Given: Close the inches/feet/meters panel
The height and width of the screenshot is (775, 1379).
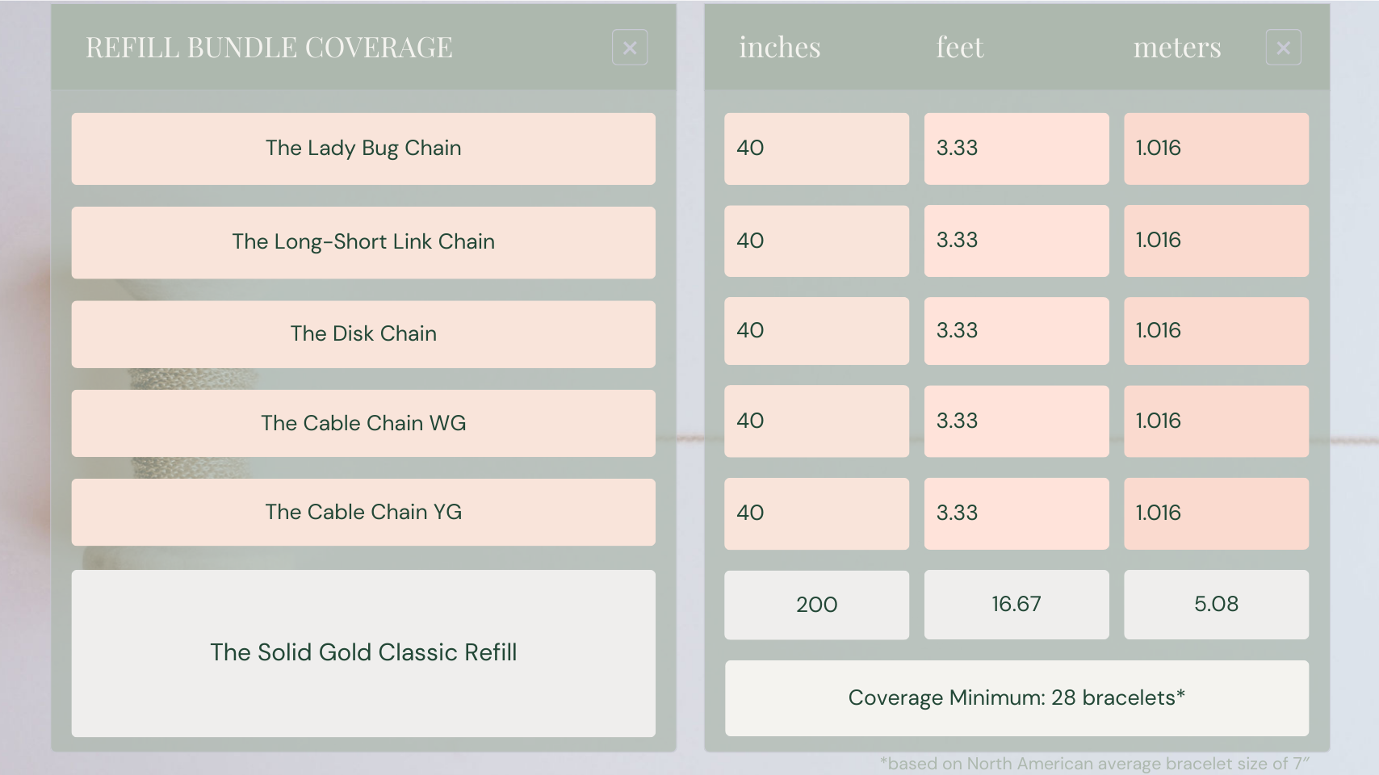Looking at the screenshot, I should 1283,48.
